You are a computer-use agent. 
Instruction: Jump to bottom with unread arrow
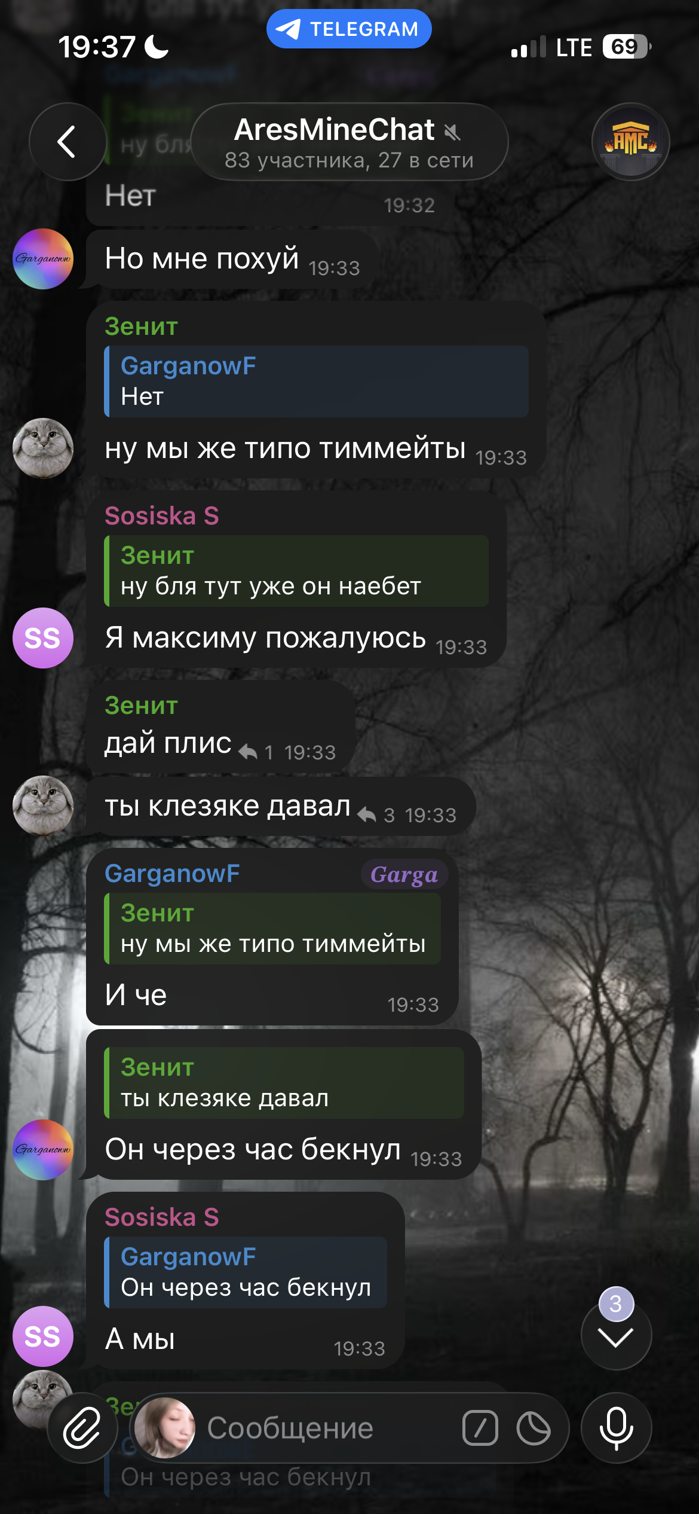[616, 1334]
